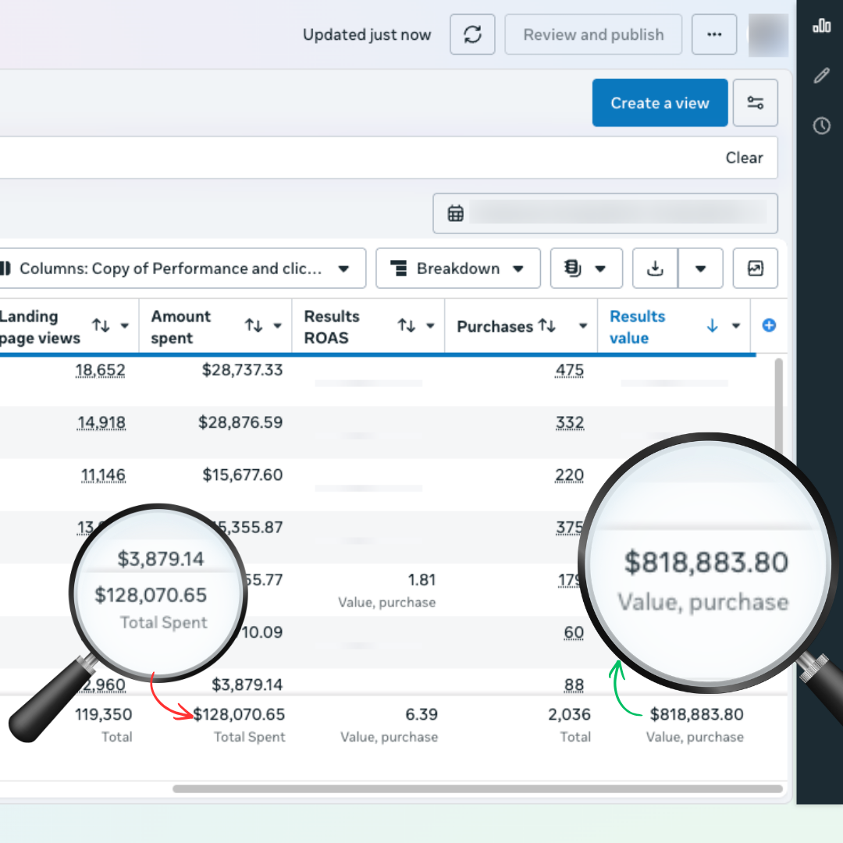The width and height of the screenshot is (843, 843).
Task: Open the reports icon dropdown
Action: point(586,269)
